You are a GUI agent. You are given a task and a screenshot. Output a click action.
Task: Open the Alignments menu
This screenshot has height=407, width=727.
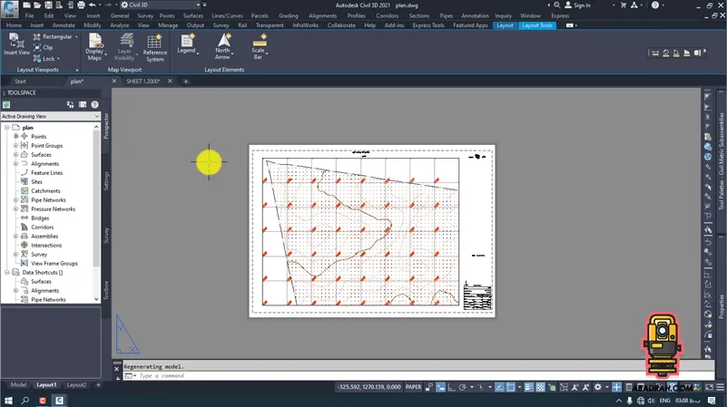[x=322, y=15]
